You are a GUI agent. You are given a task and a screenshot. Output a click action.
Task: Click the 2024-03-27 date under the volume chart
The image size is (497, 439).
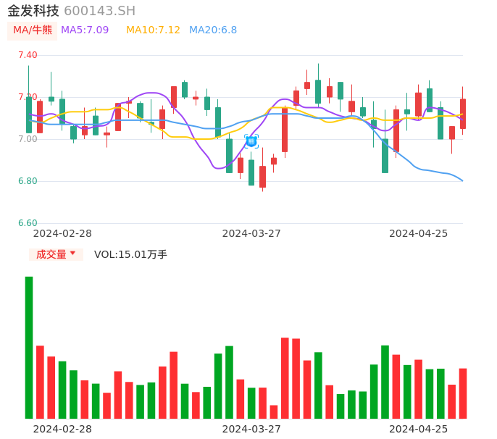tap(251, 429)
